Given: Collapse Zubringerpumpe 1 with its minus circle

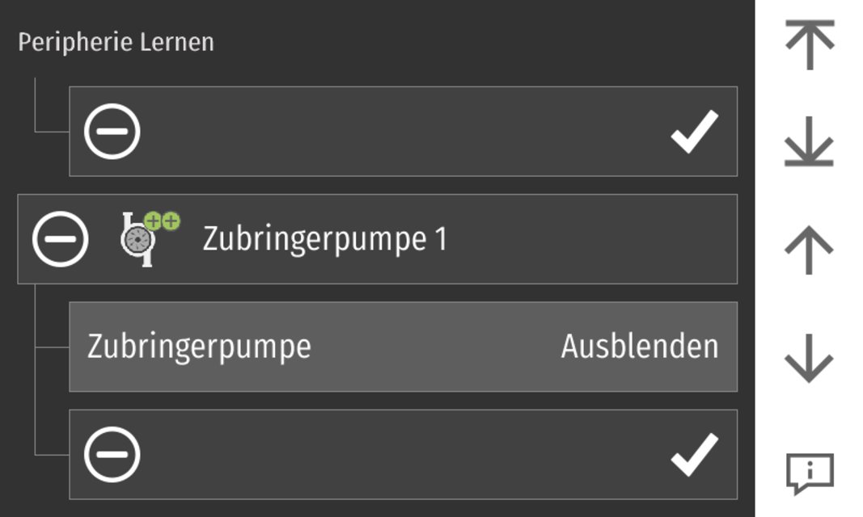Looking at the screenshot, I should tap(61, 239).
